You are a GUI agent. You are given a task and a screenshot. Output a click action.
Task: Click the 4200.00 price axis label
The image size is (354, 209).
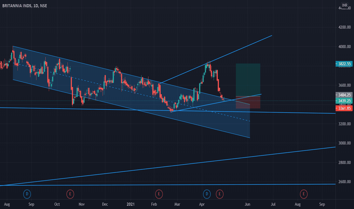[345, 27]
